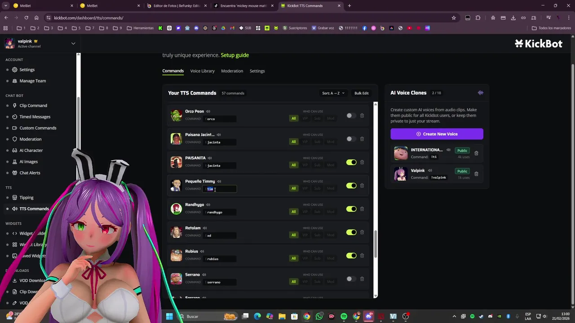Open the Herramientas bookmark folder
This screenshot has width=575, height=323.
click(x=140, y=28)
